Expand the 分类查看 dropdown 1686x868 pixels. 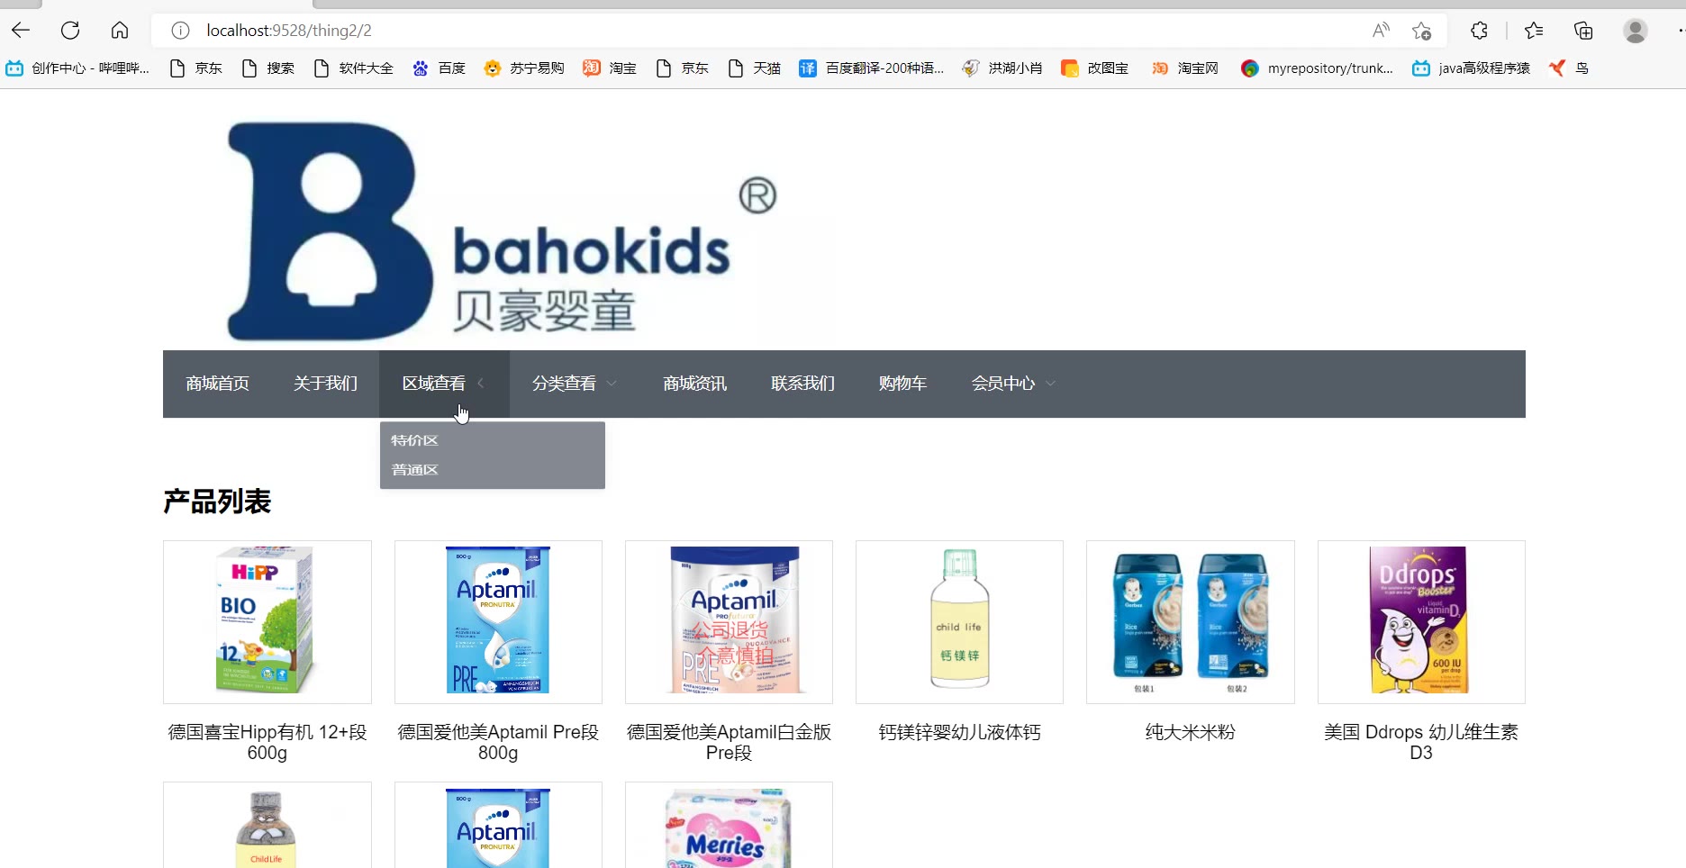tap(575, 384)
